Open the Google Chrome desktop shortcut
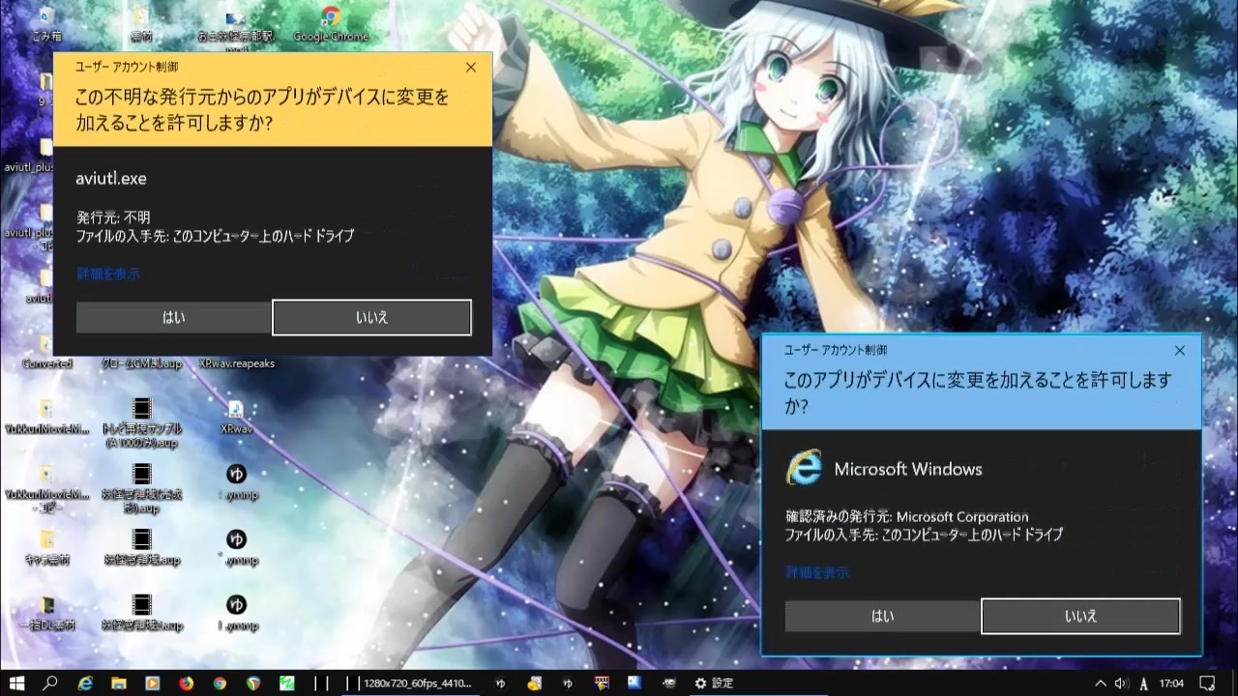The height and width of the screenshot is (696, 1238). (x=331, y=24)
